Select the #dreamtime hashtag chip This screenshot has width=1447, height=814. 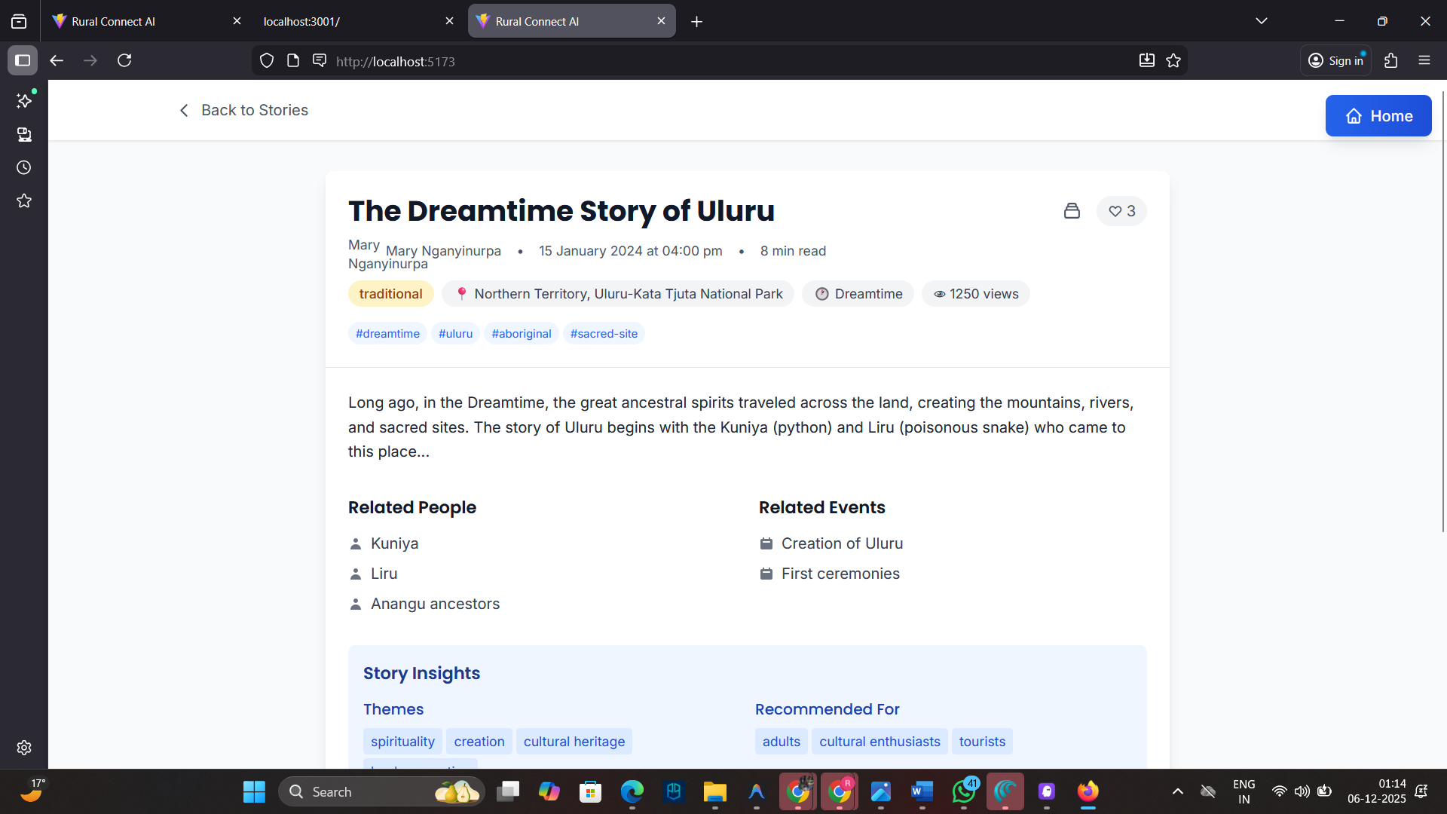[387, 334]
